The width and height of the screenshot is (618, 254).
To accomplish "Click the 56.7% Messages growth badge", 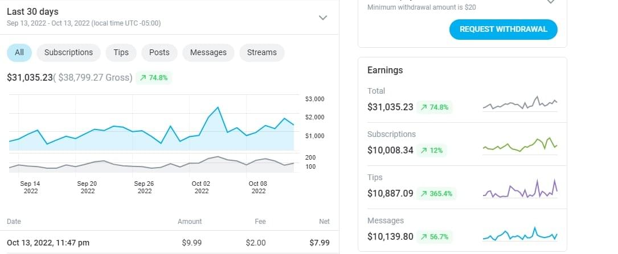I will 434,237.
